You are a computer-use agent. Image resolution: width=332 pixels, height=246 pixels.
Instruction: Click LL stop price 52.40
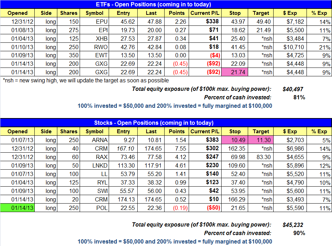238,174
